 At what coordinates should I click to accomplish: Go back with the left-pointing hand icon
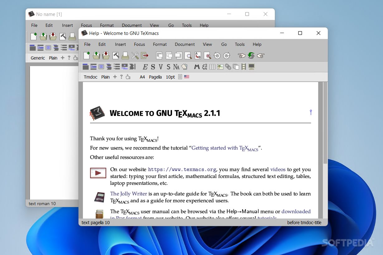tap(242, 55)
